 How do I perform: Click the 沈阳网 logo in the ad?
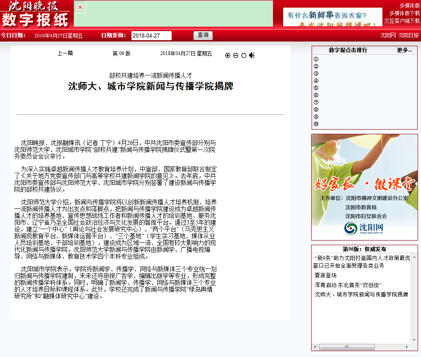tap(364, 228)
